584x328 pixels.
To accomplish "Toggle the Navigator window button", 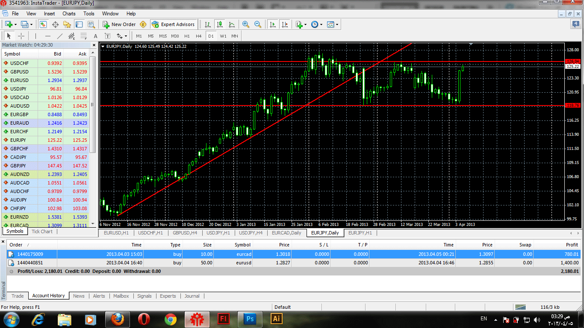I will tap(67, 24).
